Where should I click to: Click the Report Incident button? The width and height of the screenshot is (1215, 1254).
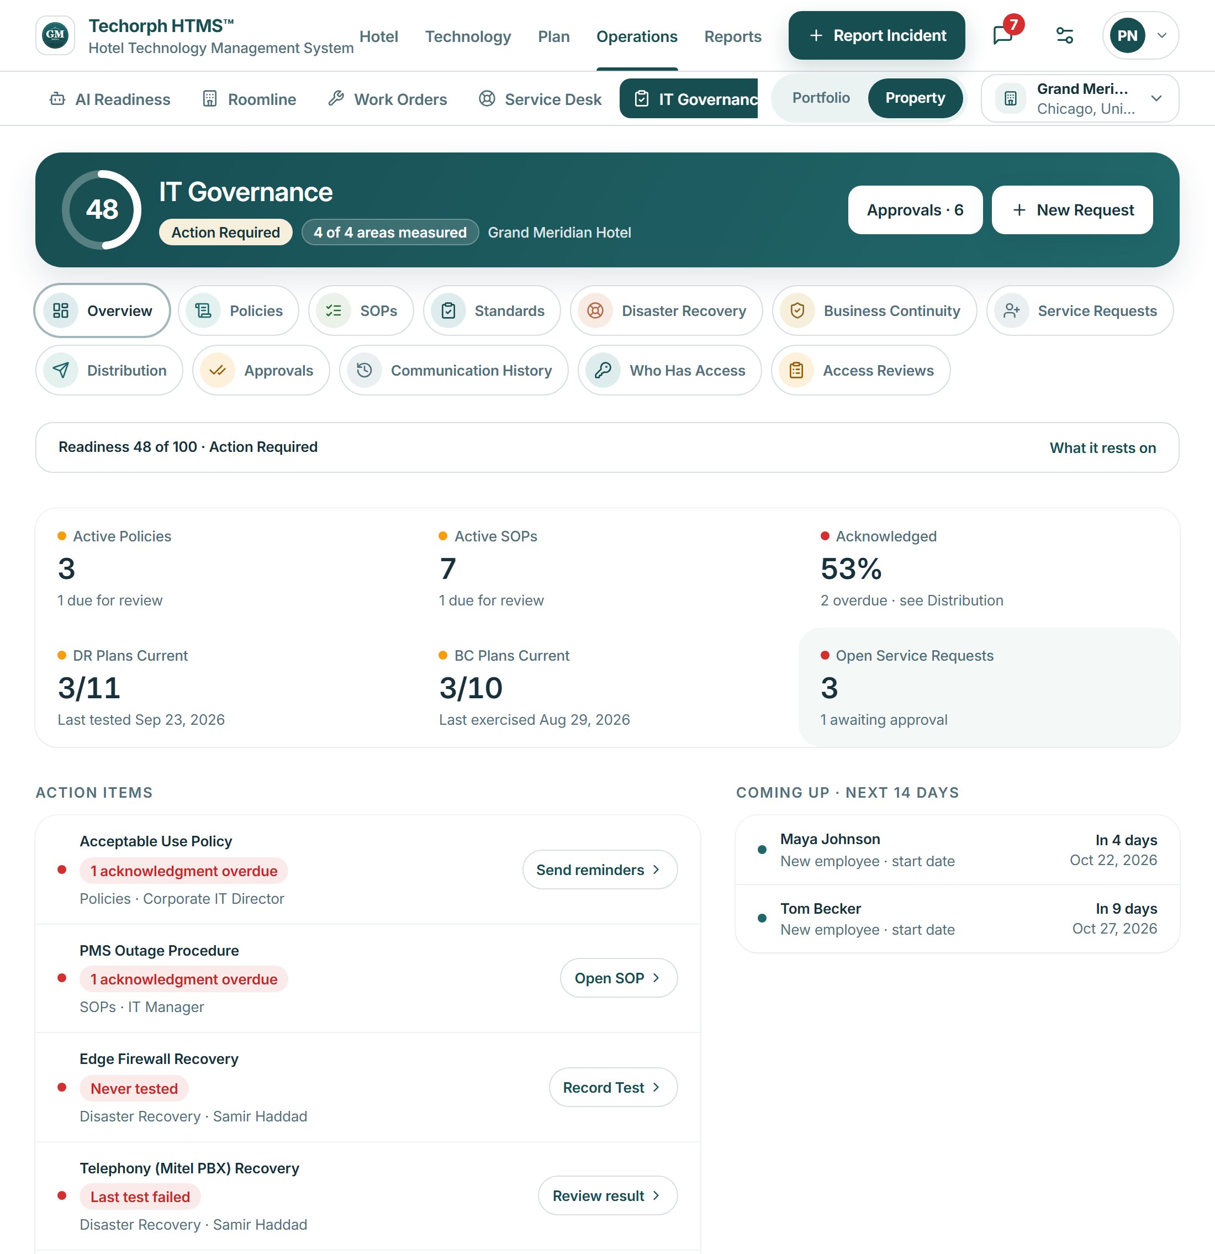[x=876, y=35]
